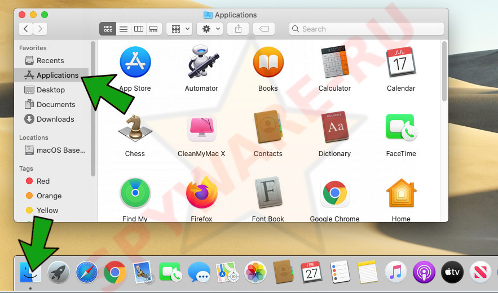The width and height of the screenshot is (498, 293).
Task: Select the Font Book icon
Action: [x=268, y=193]
